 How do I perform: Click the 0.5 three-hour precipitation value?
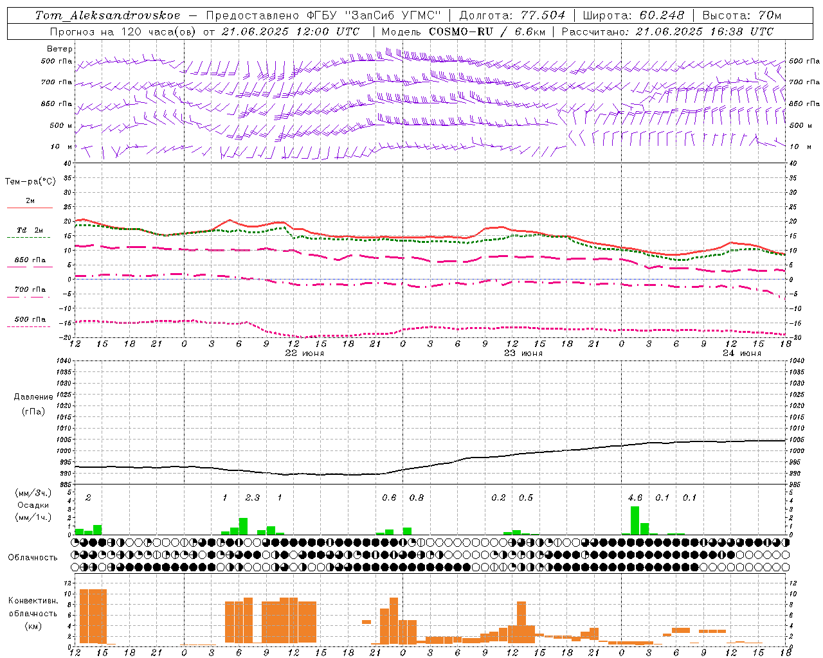pyautogui.click(x=526, y=498)
